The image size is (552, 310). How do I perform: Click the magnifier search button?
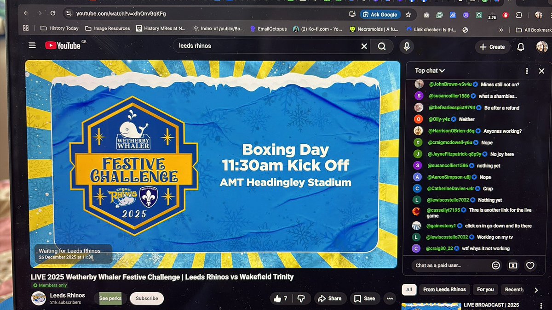(382, 46)
